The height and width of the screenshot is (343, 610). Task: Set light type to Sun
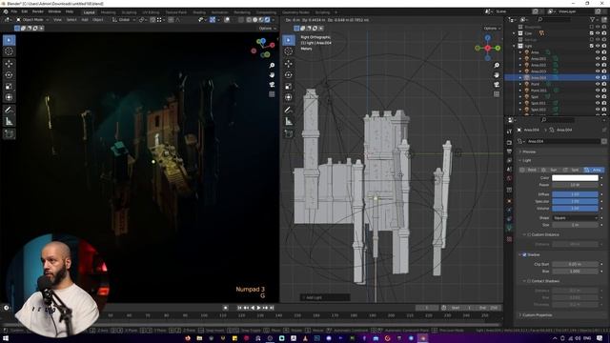point(550,170)
